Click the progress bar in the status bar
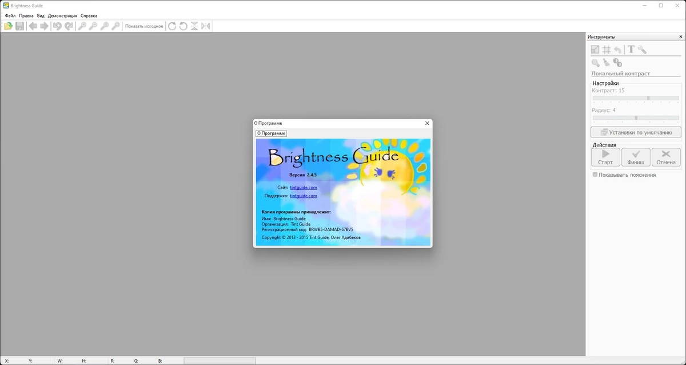The image size is (686, 365). click(220, 361)
